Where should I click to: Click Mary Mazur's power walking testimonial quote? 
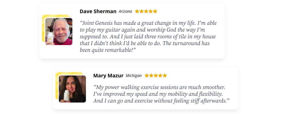click(x=161, y=94)
